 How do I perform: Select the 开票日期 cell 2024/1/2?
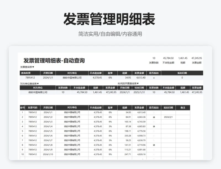(x=48, y=117)
